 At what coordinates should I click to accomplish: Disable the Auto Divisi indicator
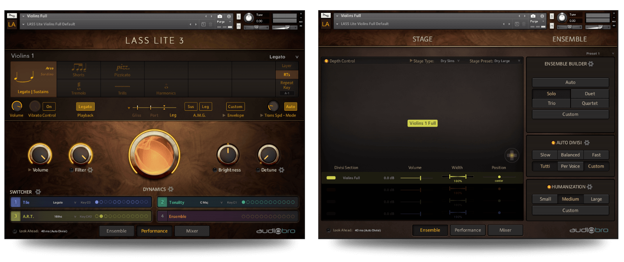pyautogui.click(x=553, y=143)
